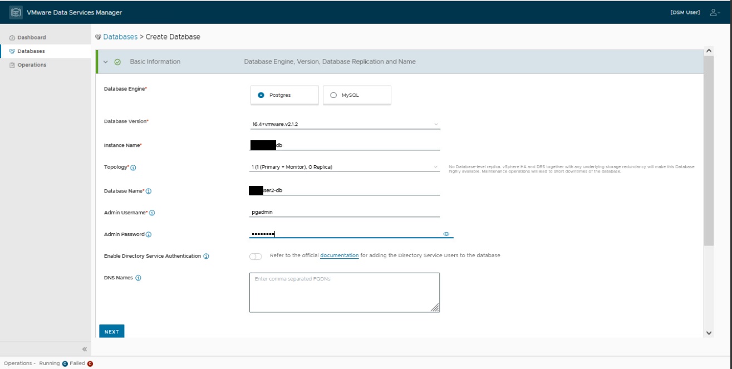Click the Operations clipboard icon in sidebar
The width and height of the screenshot is (732, 369).
[12, 65]
